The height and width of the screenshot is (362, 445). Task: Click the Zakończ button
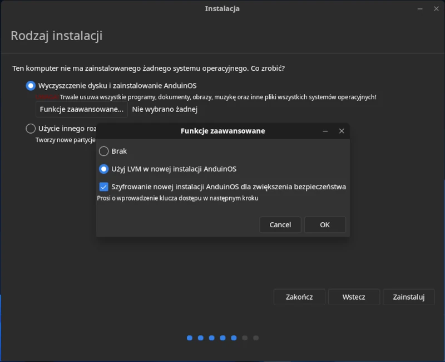pos(299,297)
